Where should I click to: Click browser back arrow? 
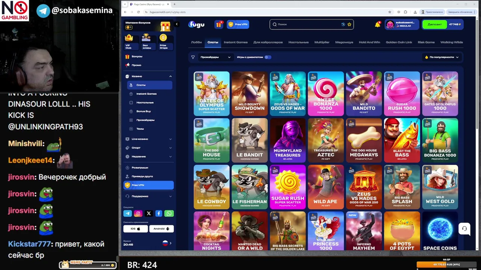[126, 12]
